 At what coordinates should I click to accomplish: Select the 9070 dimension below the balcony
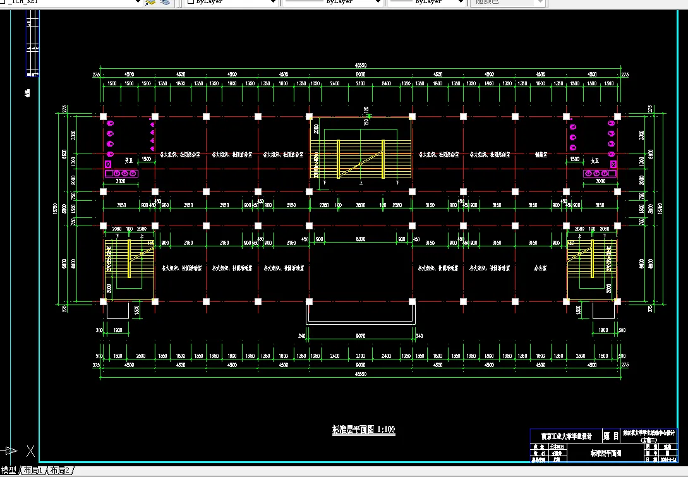pos(361,335)
